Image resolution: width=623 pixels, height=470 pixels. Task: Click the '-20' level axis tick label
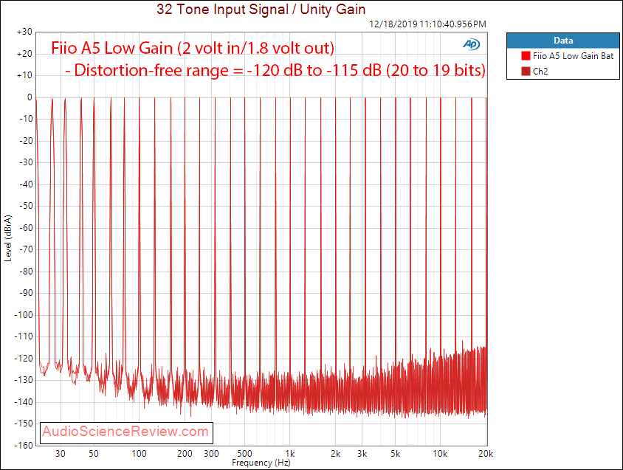(x=27, y=141)
